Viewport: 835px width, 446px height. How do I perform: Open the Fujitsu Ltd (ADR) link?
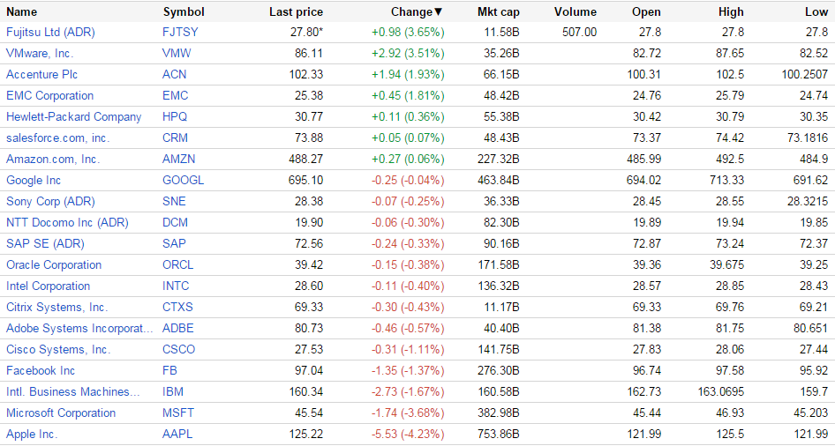pos(50,33)
